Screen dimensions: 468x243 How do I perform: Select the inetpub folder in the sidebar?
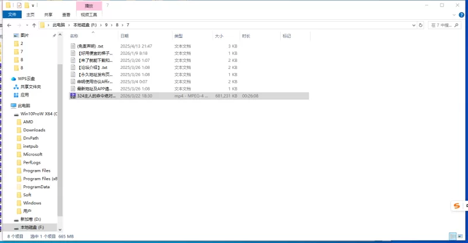coord(30,147)
